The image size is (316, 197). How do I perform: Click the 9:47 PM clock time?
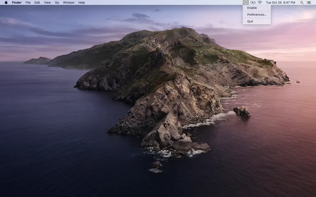[x=289, y=2]
